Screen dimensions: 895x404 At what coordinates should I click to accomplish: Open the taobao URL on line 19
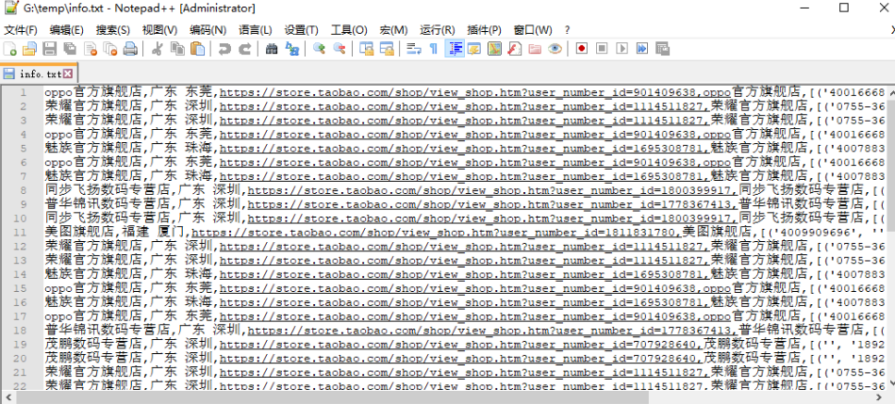click(460, 344)
